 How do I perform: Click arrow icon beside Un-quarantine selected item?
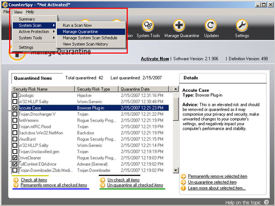(x=183, y=182)
